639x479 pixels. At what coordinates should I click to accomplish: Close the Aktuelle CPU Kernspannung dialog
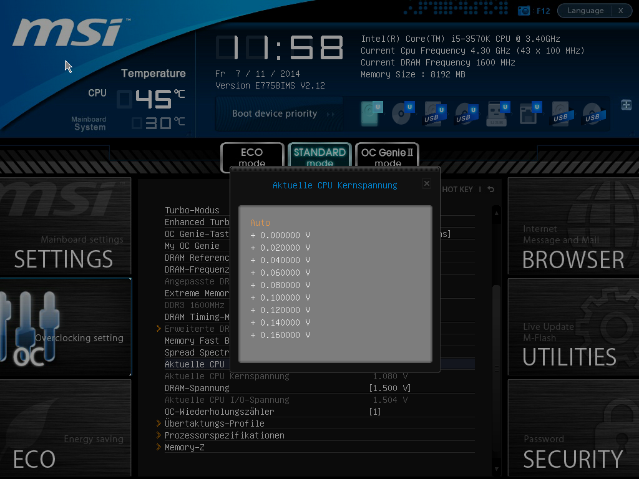pos(427,184)
